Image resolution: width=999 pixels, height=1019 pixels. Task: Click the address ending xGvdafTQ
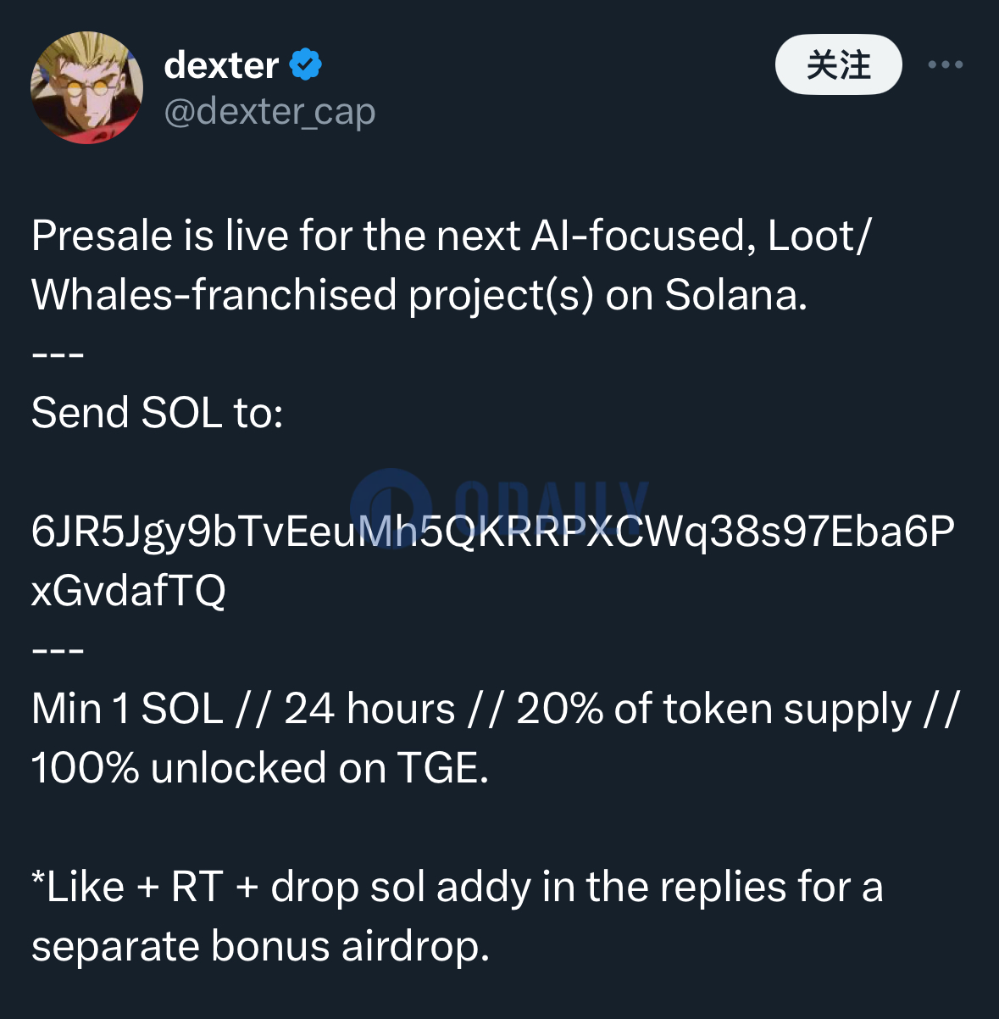[x=129, y=590]
